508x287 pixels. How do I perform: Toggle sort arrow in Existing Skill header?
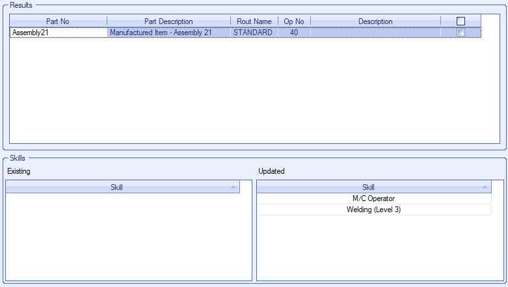coord(233,187)
